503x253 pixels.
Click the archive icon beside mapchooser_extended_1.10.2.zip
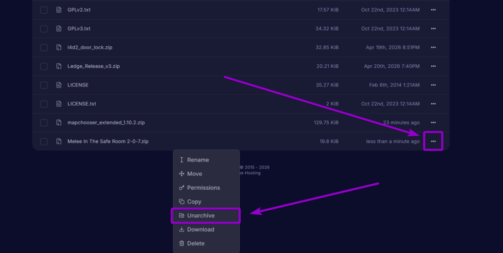(x=58, y=123)
